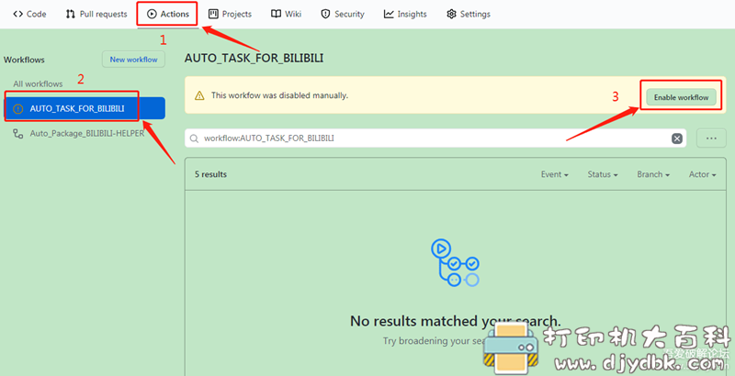Click the AUTO_TASK_FOR_BILIBILI page heading
Screen dimensions: 735x376
pyautogui.click(x=254, y=58)
